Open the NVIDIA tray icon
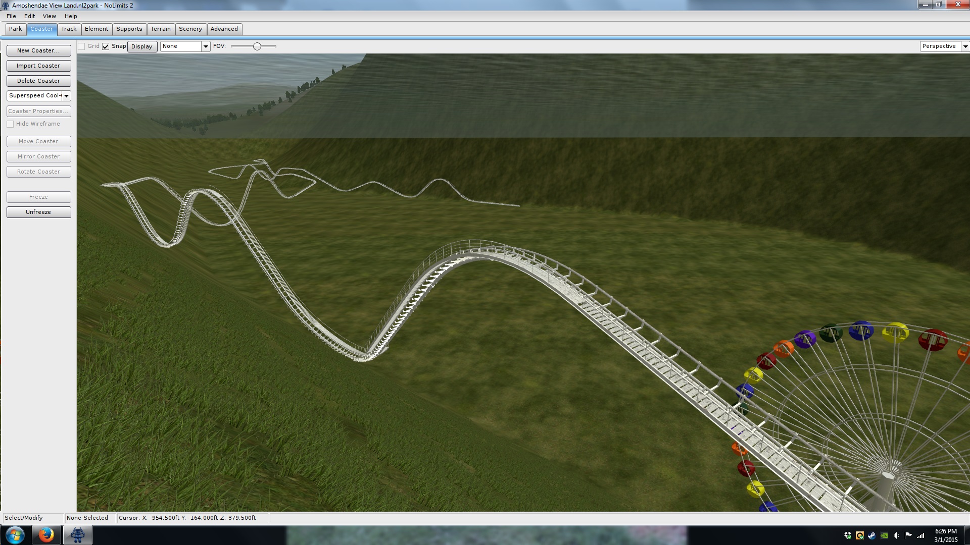This screenshot has width=970, height=545. [884, 535]
